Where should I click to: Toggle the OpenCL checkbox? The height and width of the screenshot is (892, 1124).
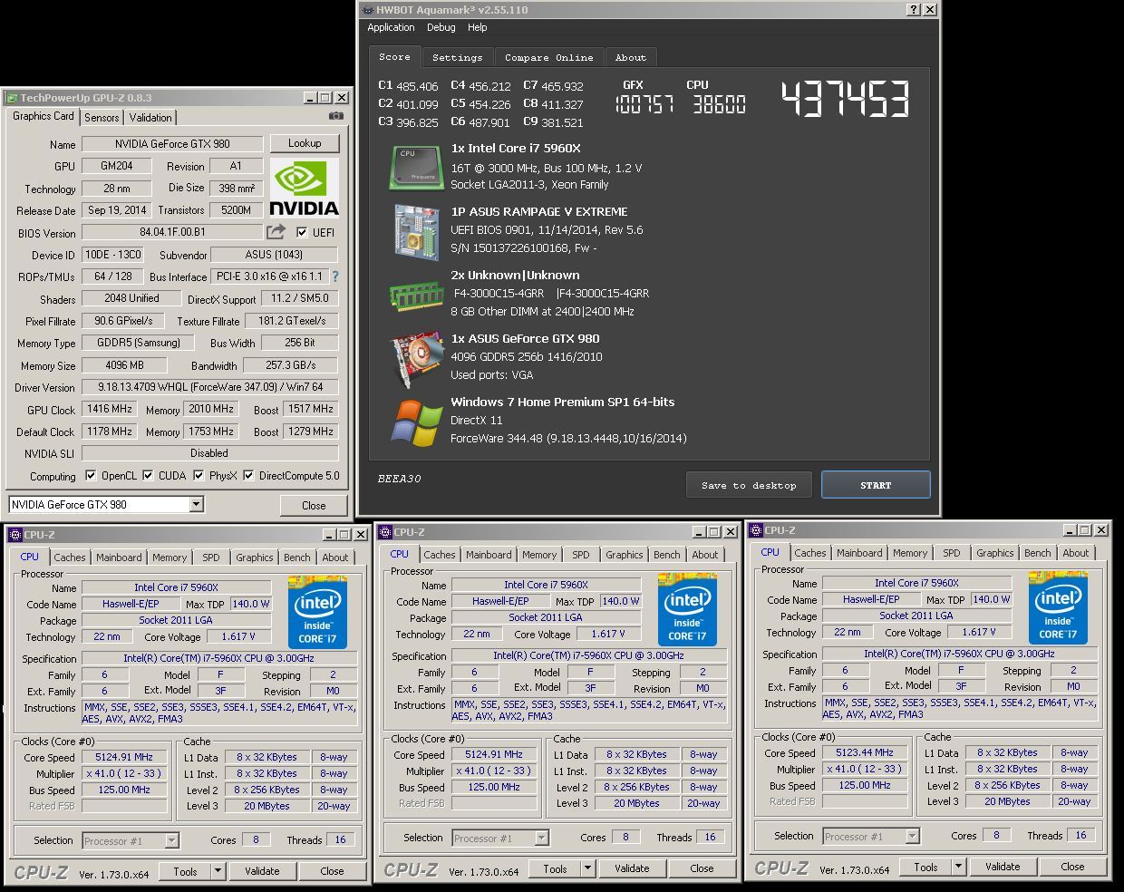91,475
